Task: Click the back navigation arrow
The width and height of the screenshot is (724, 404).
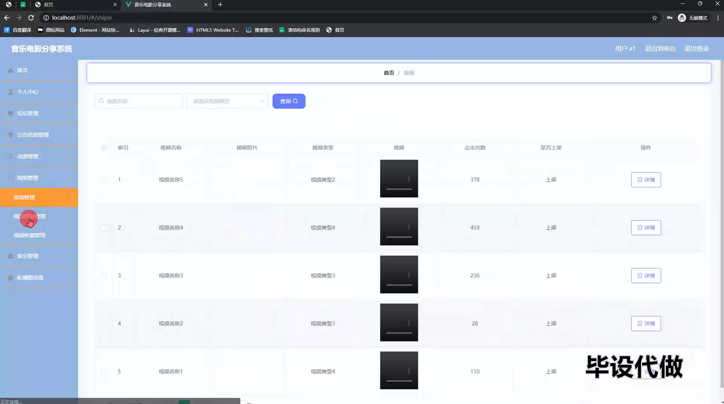Action: click(7, 18)
